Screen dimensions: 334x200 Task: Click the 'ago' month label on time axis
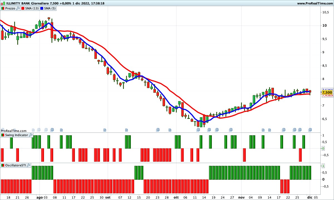coord(40,197)
